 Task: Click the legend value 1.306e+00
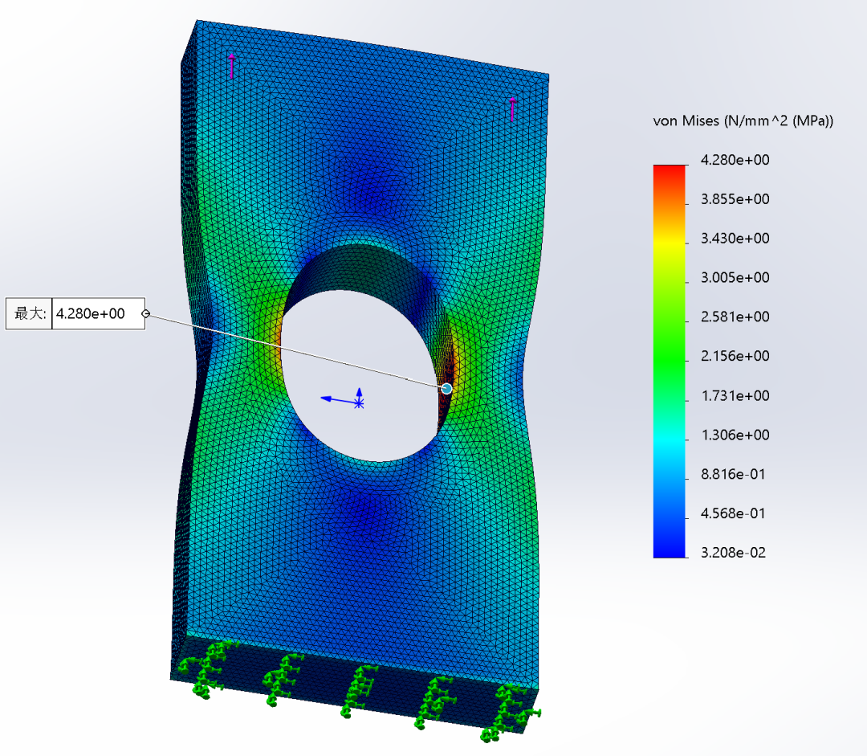click(x=735, y=435)
